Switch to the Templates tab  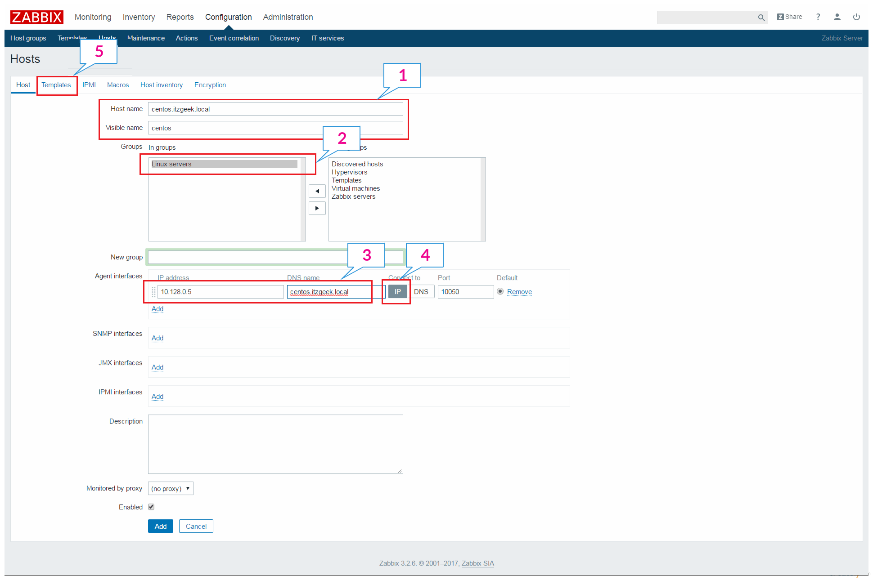coord(56,85)
